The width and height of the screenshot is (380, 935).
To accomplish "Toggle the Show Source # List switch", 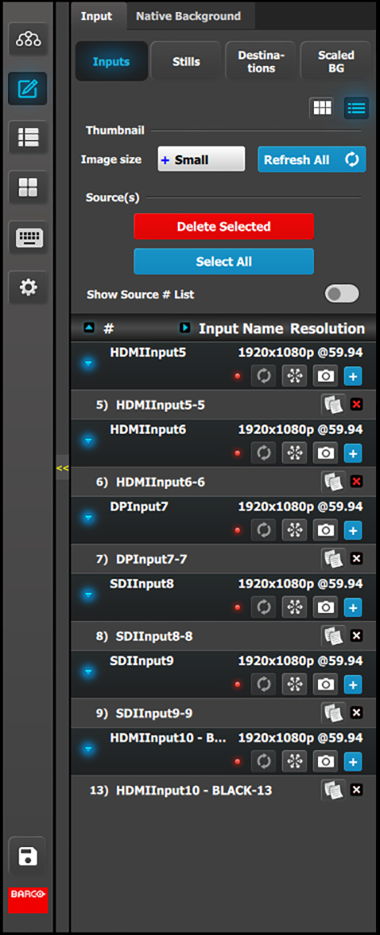I will [342, 294].
